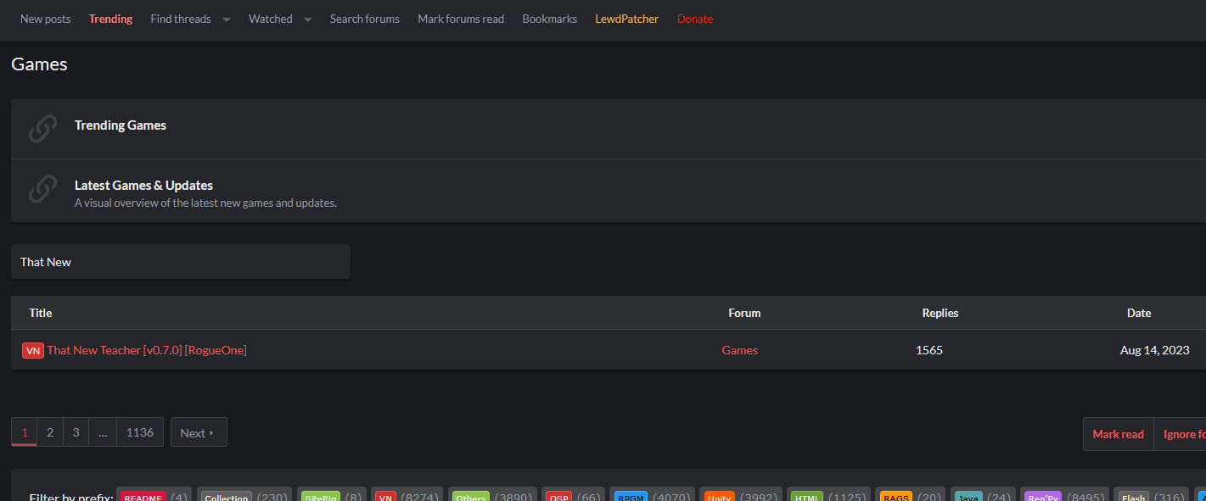The image size is (1206, 501).
Task: Open the pagination ellipsis page jump
Action: click(x=103, y=432)
